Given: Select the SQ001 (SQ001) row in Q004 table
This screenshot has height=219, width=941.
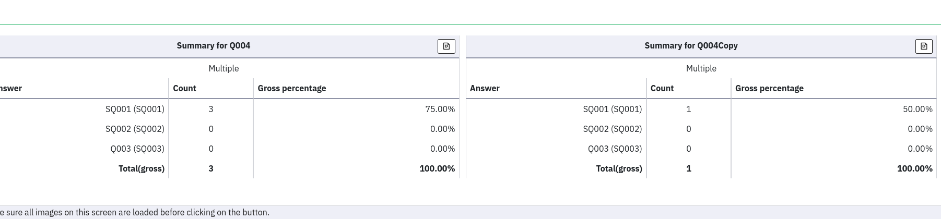Looking at the screenshot, I should click(135, 110).
